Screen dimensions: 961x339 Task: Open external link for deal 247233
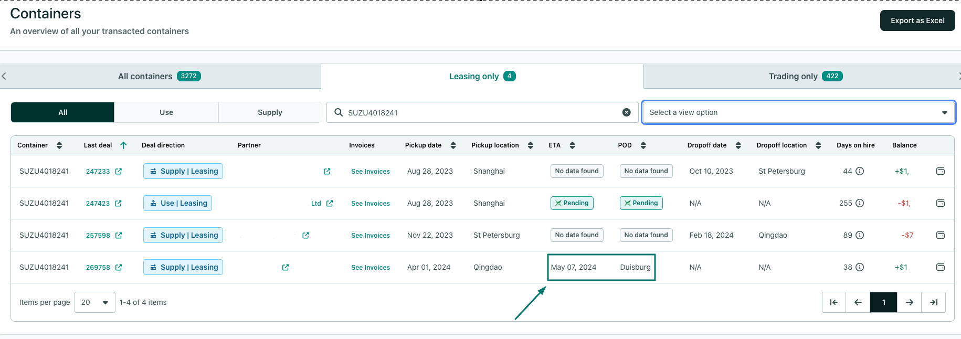coord(119,172)
